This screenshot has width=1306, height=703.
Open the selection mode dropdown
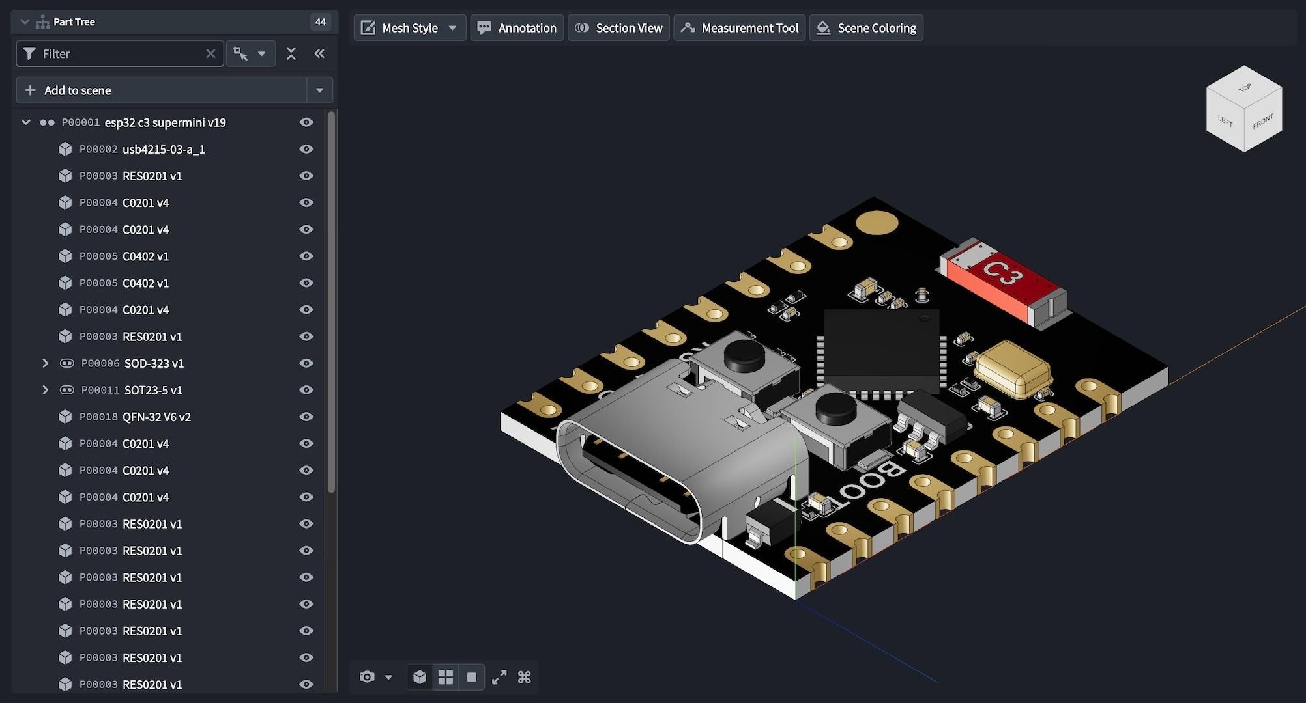250,54
